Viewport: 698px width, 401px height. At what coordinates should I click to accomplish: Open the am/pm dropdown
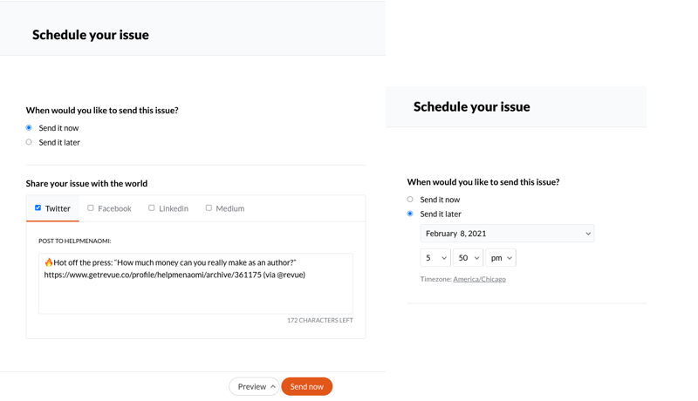[501, 258]
